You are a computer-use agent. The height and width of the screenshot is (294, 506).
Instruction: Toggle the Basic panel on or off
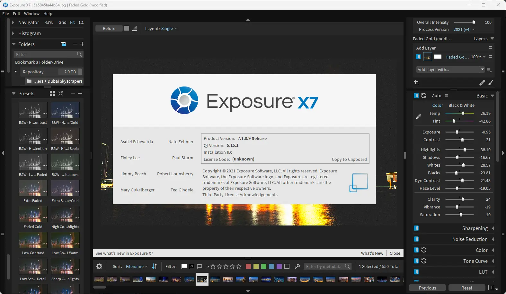416,96
